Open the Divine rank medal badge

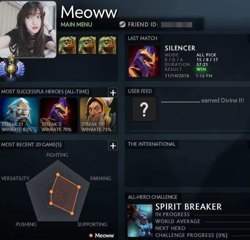(x=12, y=67)
